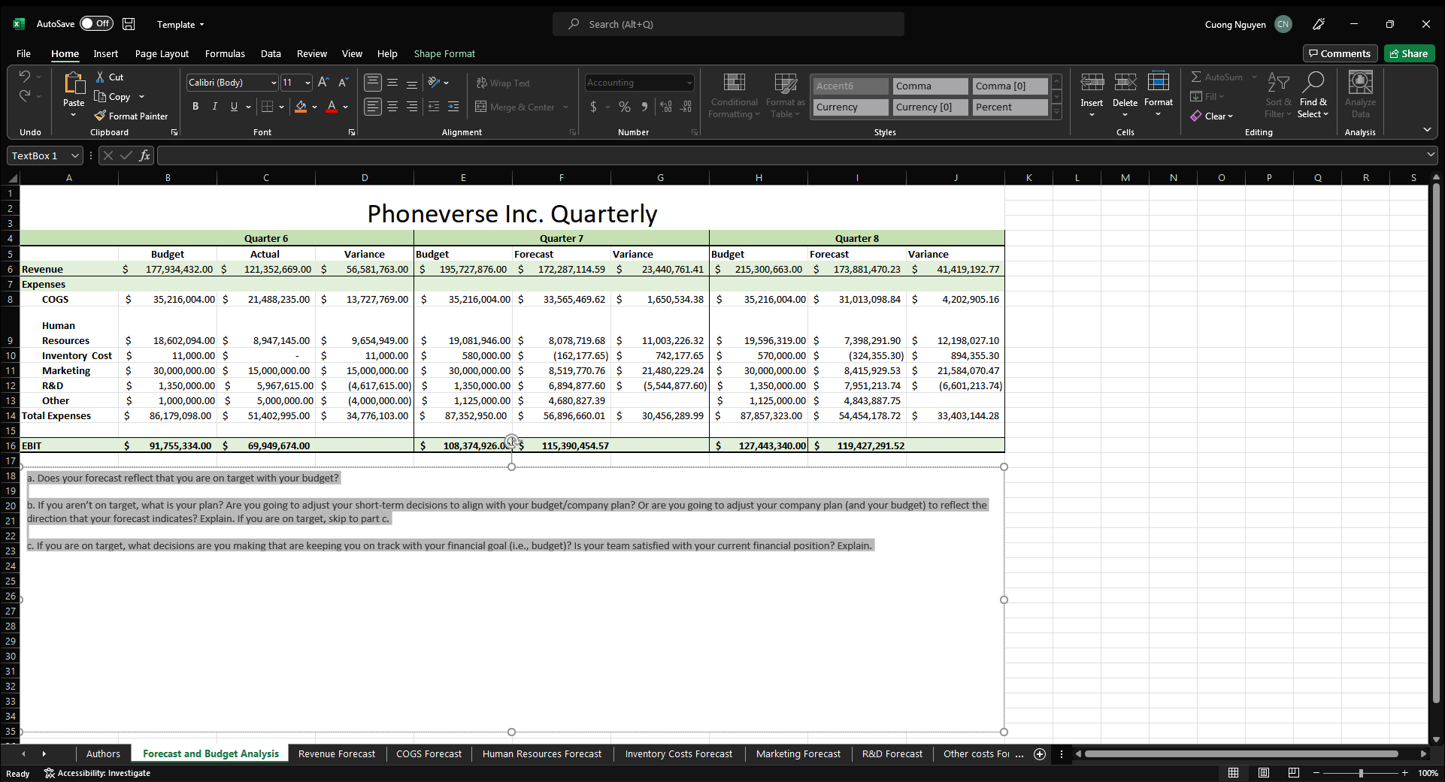
Task: Toggle Bold formatting
Action: point(195,107)
